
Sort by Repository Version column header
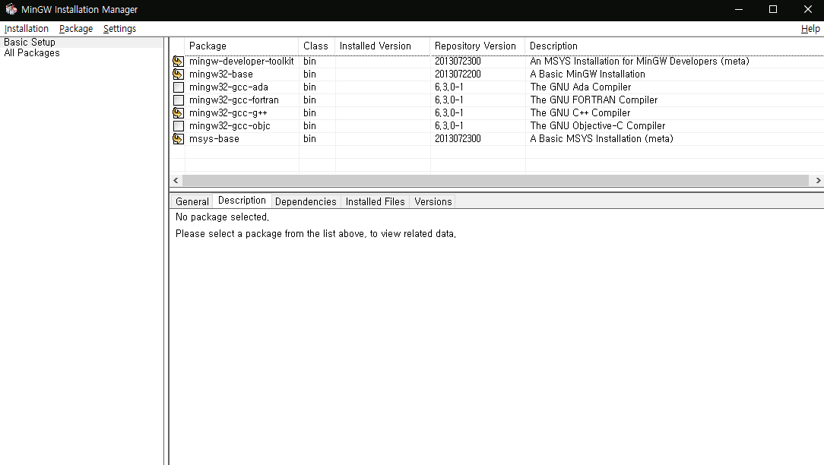click(x=477, y=46)
